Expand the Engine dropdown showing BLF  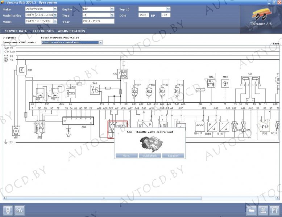[98, 9]
